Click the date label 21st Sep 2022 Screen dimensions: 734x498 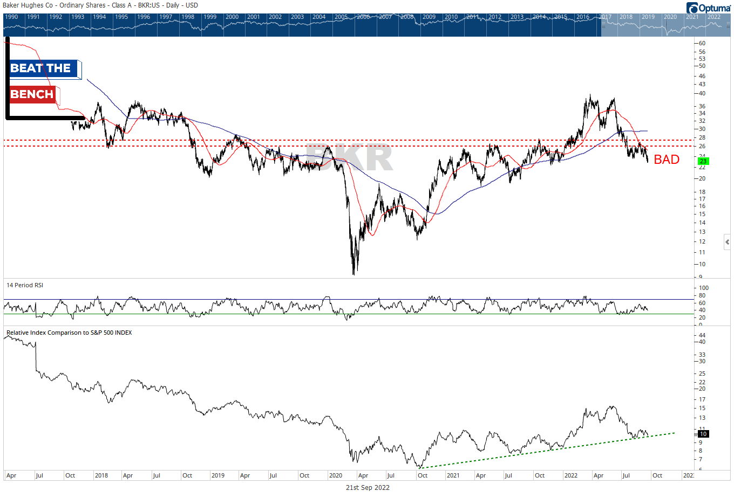click(368, 487)
